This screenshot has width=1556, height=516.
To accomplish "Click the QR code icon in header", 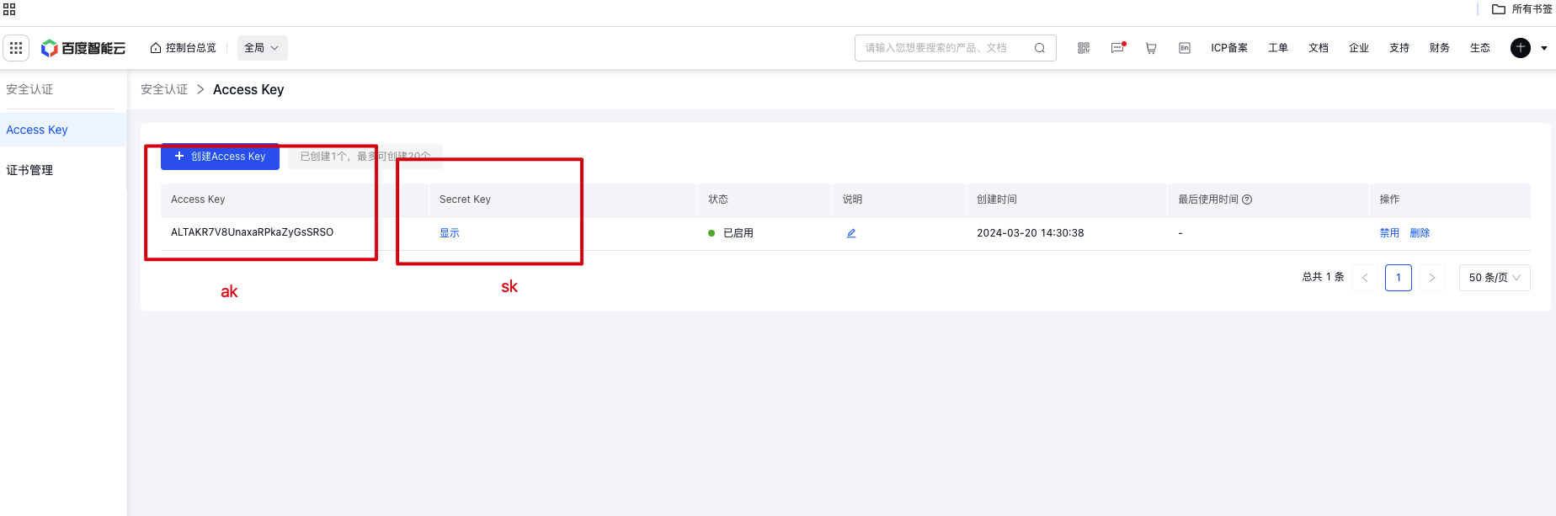I will 1084,48.
